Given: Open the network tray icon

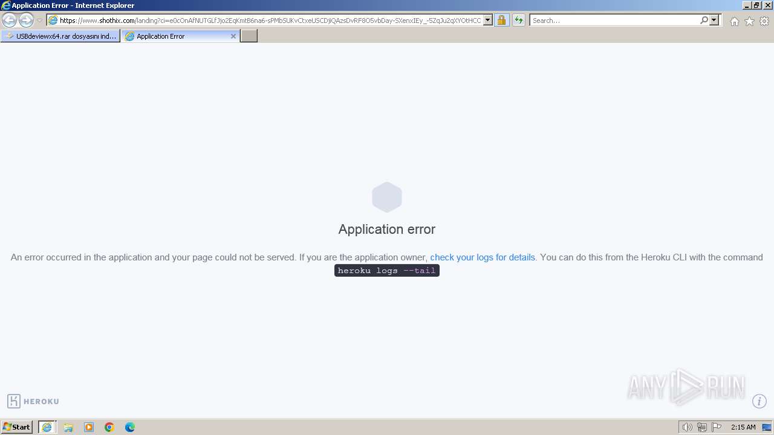Looking at the screenshot, I should pos(701,427).
